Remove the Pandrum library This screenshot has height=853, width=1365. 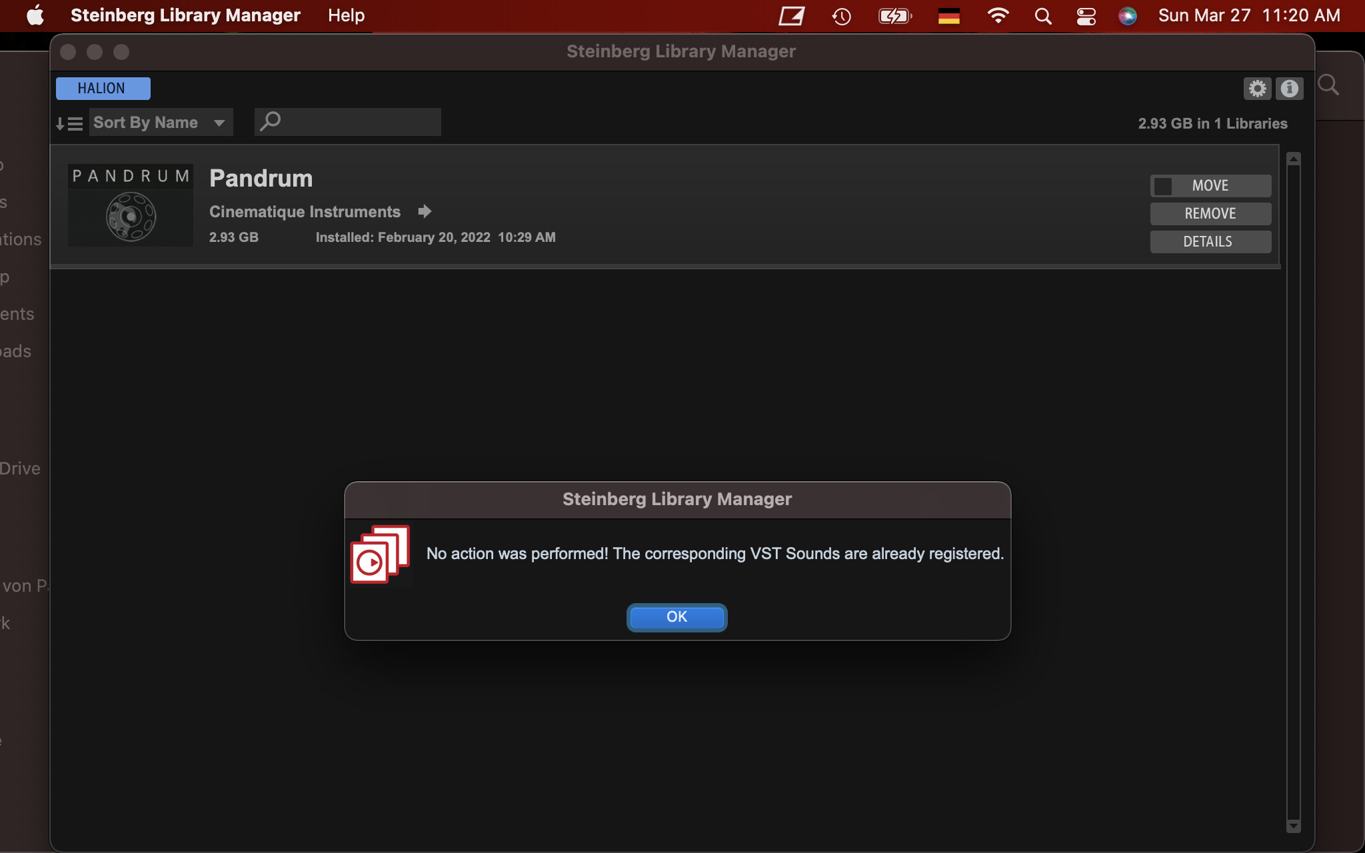tap(1210, 214)
